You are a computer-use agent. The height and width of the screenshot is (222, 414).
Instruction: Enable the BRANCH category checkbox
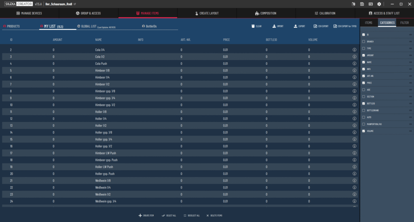pyautogui.click(x=364, y=42)
